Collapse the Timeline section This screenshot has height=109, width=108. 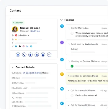coord(61,20)
